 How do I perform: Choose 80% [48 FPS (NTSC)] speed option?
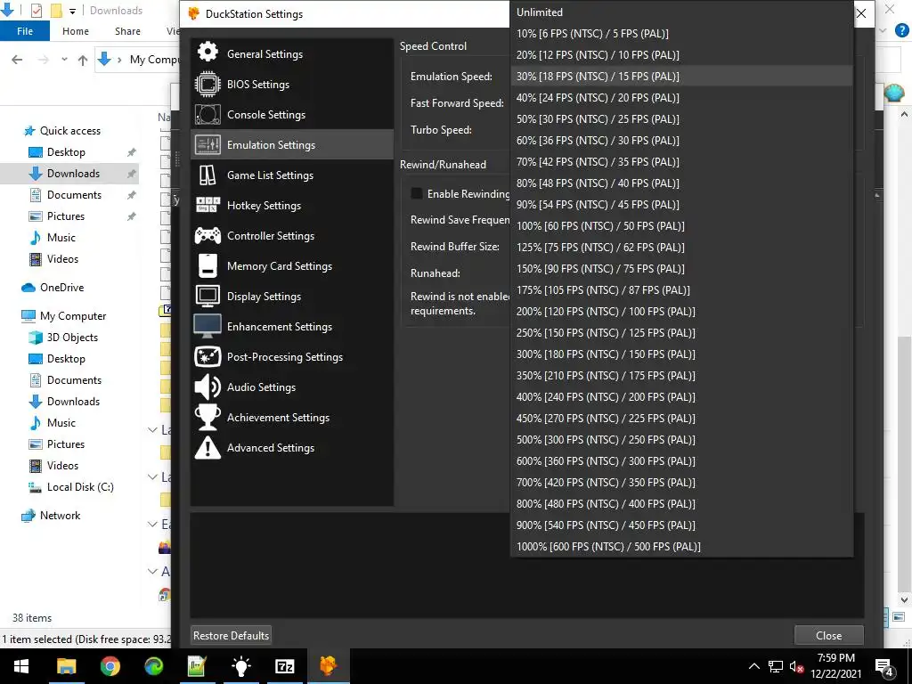(x=681, y=183)
